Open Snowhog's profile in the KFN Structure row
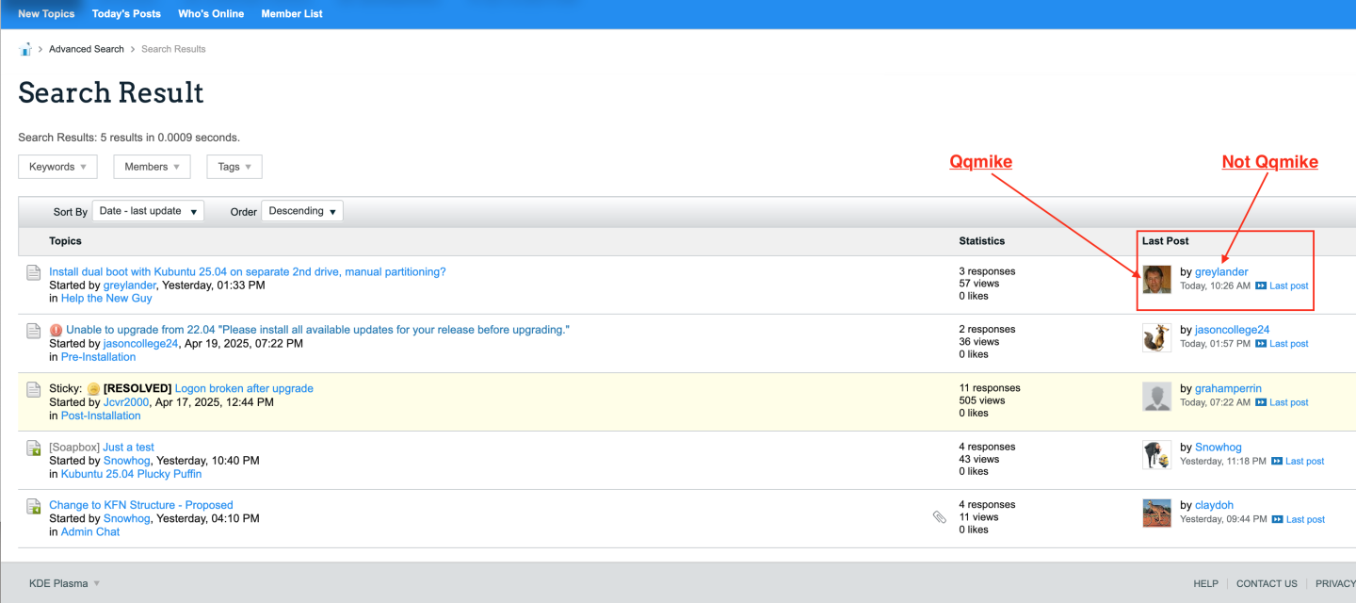 127,519
